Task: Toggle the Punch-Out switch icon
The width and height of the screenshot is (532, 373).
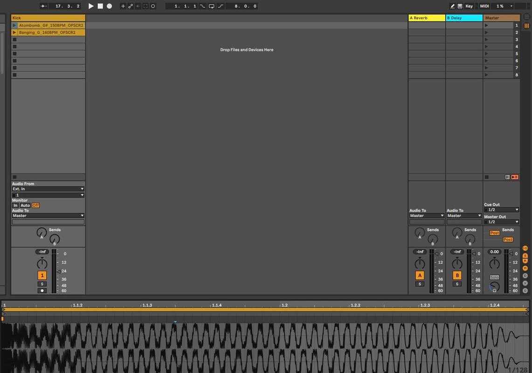Action: [221, 6]
